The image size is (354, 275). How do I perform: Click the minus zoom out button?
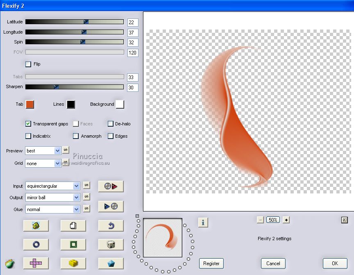[260, 220]
